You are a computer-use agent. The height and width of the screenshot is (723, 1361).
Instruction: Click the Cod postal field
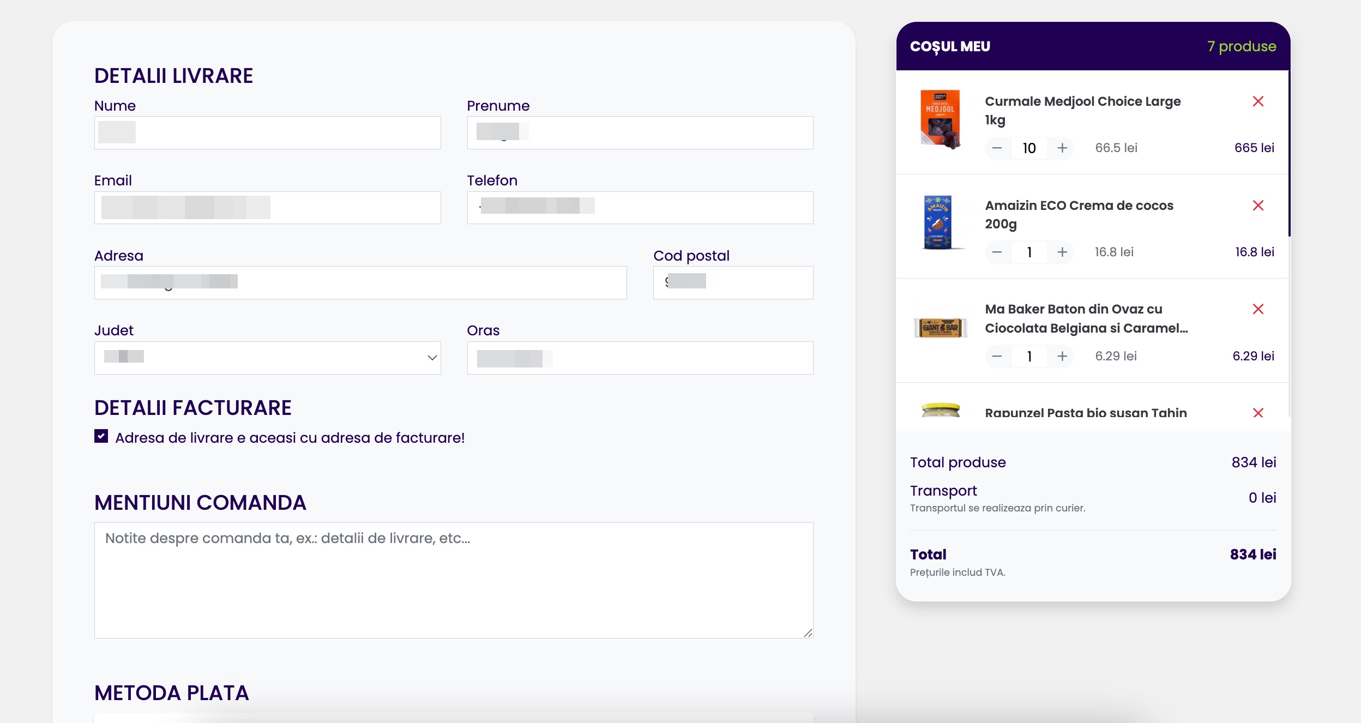click(732, 282)
